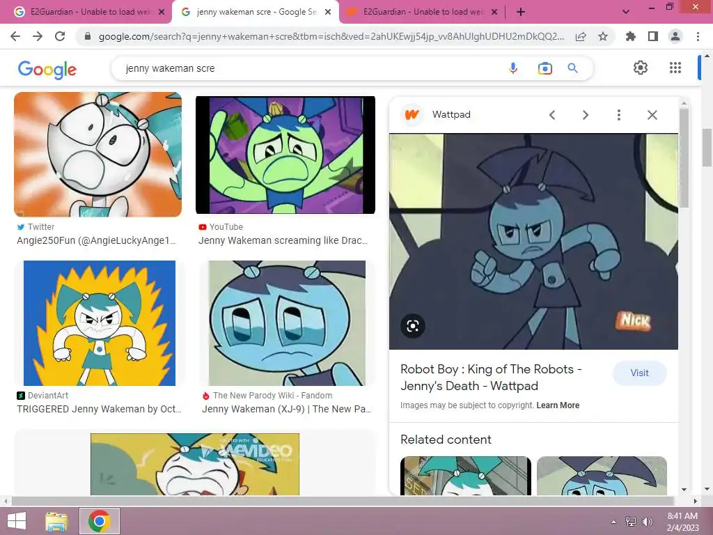Toggle the Chrome side panel icon
713x535 pixels.
pyautogui.click(x=653, y=36)
